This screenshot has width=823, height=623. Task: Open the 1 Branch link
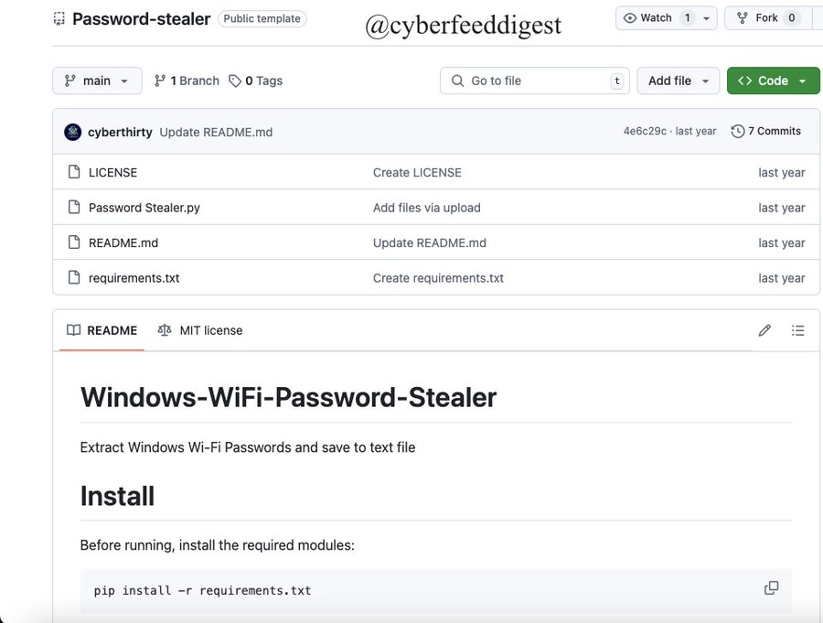point(187,81)
